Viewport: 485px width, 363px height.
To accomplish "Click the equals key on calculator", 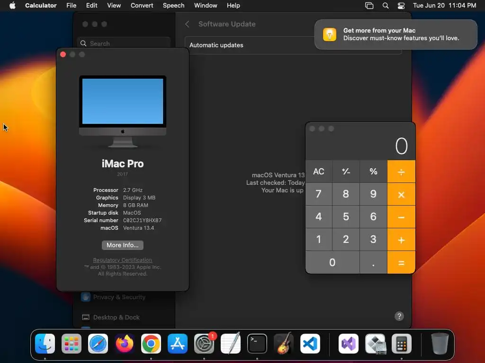I will (401, 263).
